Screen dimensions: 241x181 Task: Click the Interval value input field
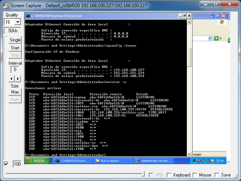pyautogui.click(x=15, y=70)
